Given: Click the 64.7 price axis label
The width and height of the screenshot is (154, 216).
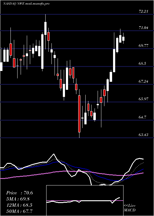Looking at the screenshot, I should (143, 117).
